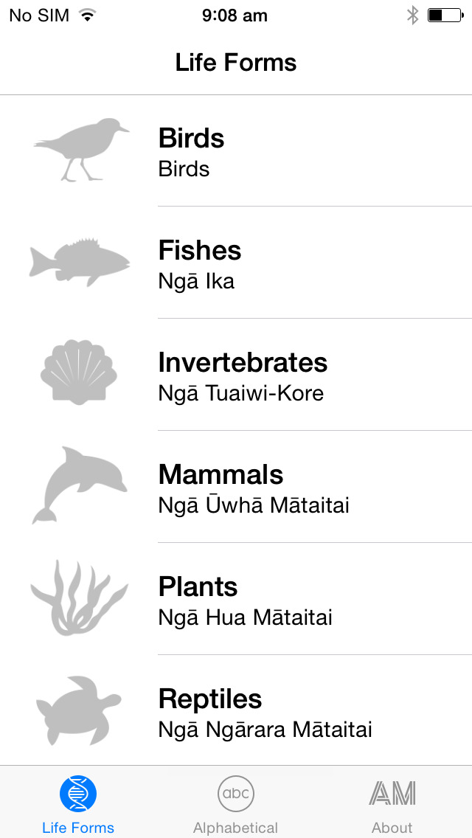
Task: Tap the sea turtle icon
Action: (x=79, y=710)
